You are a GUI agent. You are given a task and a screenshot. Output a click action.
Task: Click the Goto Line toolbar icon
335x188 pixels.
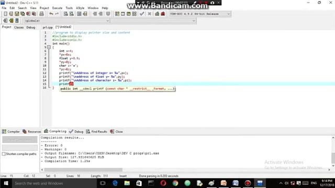(85, 14)
